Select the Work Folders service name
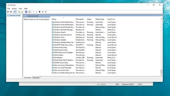The height and width of the screenshot is (96, 170). click(58, 55)
